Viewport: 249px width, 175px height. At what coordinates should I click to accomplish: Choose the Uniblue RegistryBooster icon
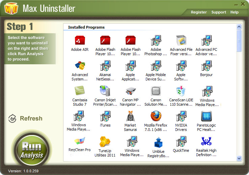coord(158,143)
